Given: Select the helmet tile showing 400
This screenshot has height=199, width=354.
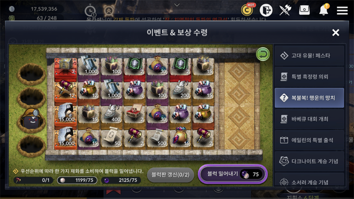Looking at the screenshot, I should pos(112,115).
